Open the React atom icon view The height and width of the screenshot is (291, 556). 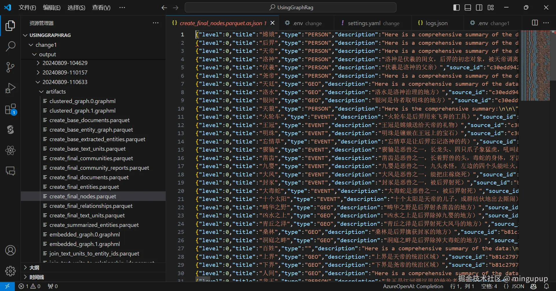[10, 150]
